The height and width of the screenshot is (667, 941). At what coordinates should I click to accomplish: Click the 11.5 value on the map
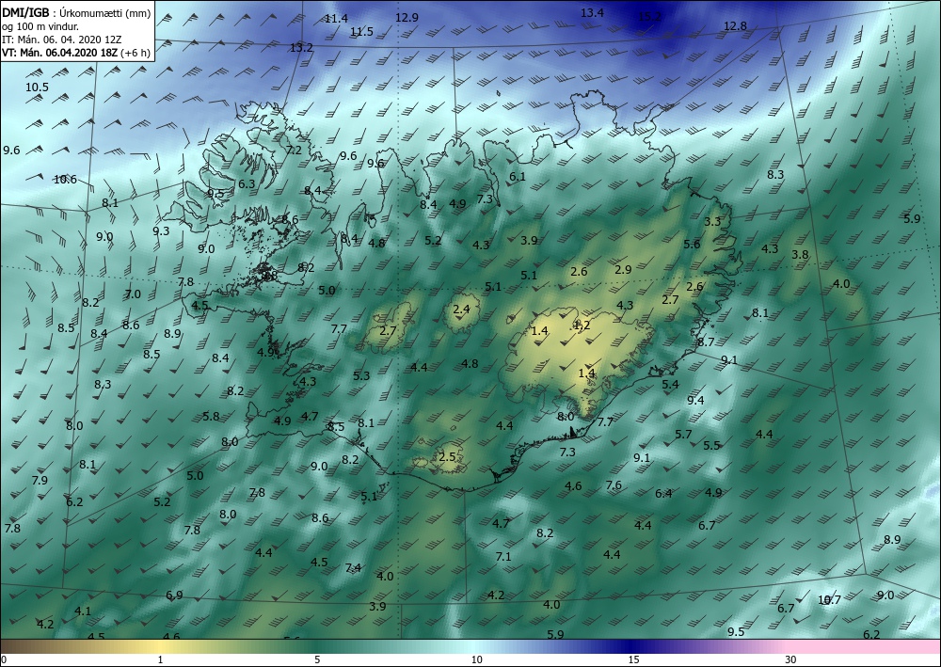(362, 32)
